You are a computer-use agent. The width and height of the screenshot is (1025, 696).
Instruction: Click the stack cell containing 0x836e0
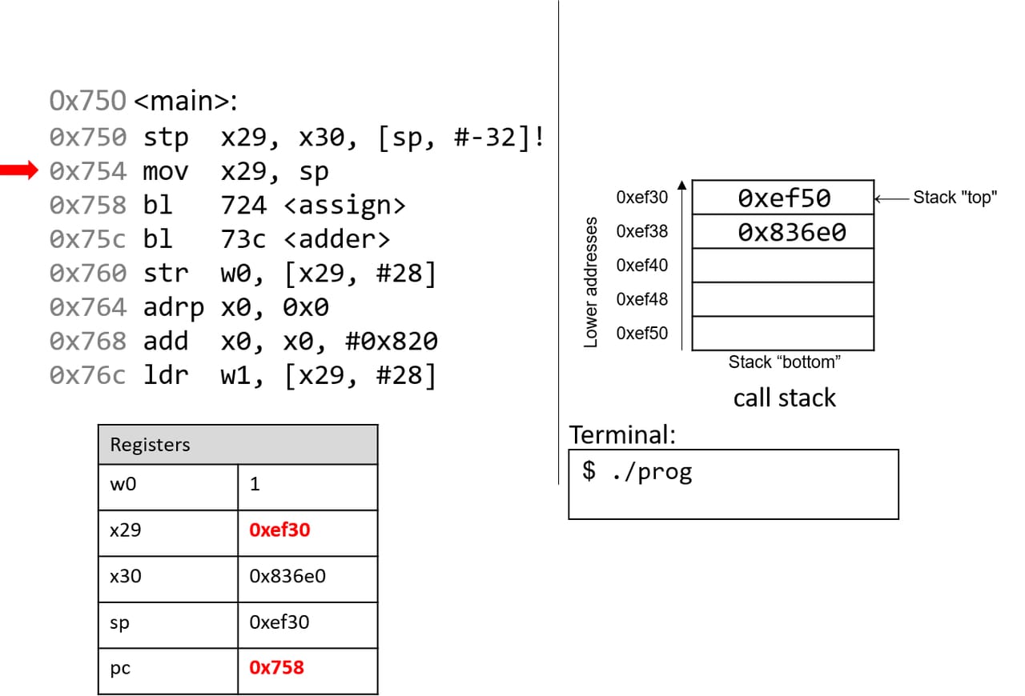pos(783,231)
